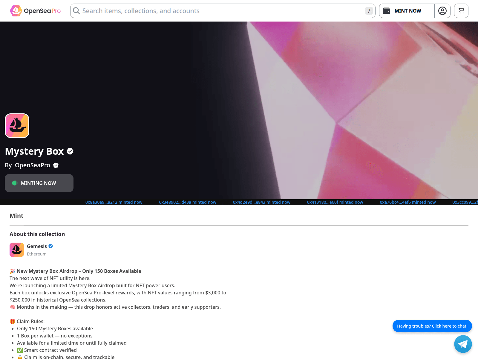Click 0x4d2e9d...e843 minted now ticker

pos(262,202)
